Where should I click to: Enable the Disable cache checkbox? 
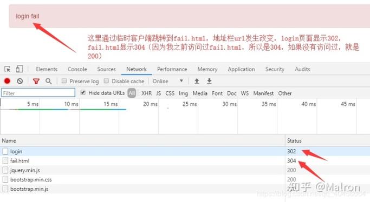pos(106,81)
